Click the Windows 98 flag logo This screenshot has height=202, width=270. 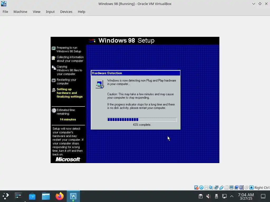[x=92, y=41]
